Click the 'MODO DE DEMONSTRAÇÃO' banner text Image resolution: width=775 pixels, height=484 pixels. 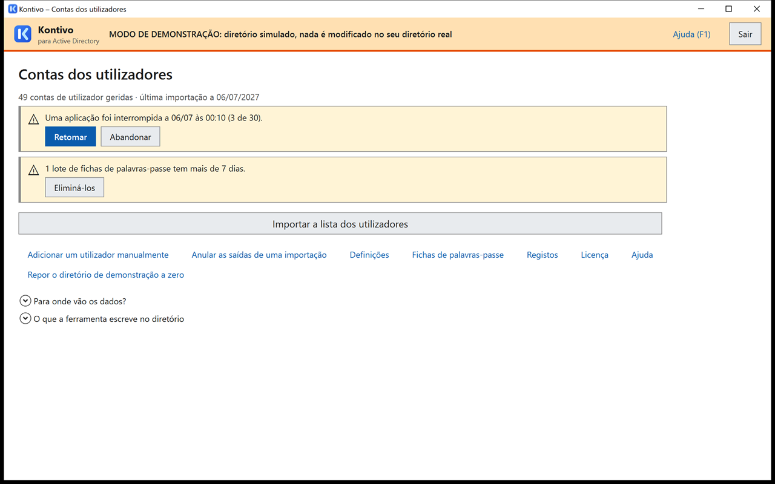coord(280,34)
